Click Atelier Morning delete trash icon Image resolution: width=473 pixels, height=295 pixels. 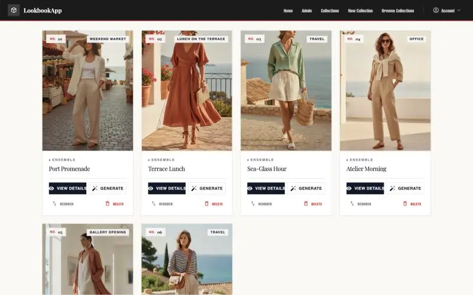tap(405, 204)
